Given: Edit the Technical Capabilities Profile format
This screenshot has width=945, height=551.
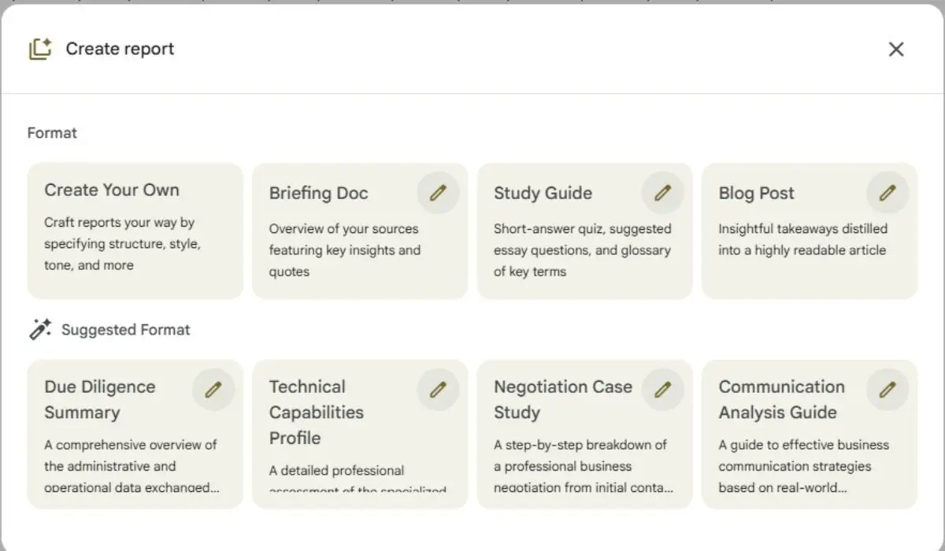Looking at the screenshot, I should (438, 389).
